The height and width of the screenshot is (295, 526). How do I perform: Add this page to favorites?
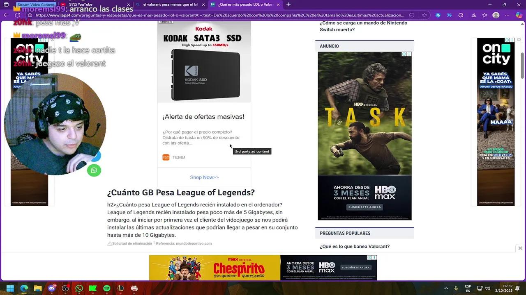(x=424, y=15)
